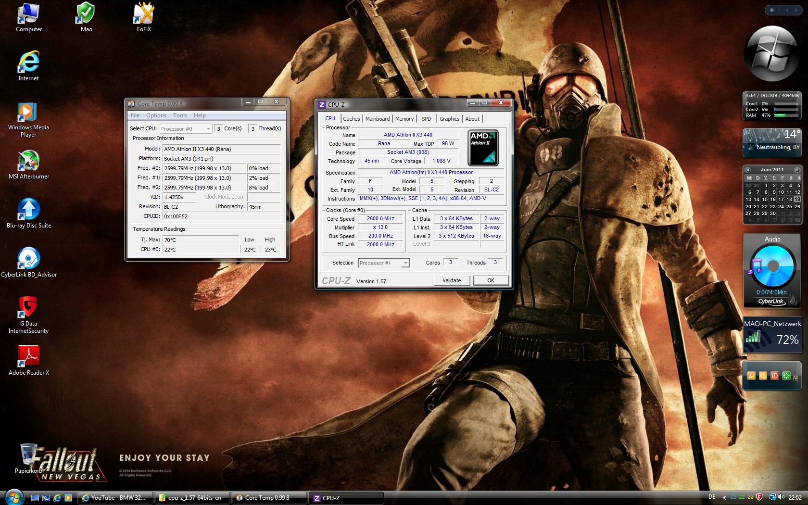808x505 pixels.
Task: Click the Tj. Max 70°C field
Action: (201, 240)
